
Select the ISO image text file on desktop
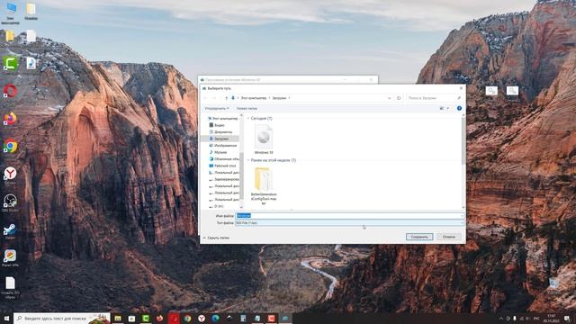pyautogui.click(x=10, y=287)
